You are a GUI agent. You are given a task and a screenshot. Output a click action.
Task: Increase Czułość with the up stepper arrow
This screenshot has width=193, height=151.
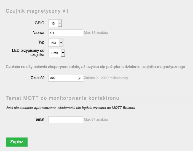click(x=79, y=77)
